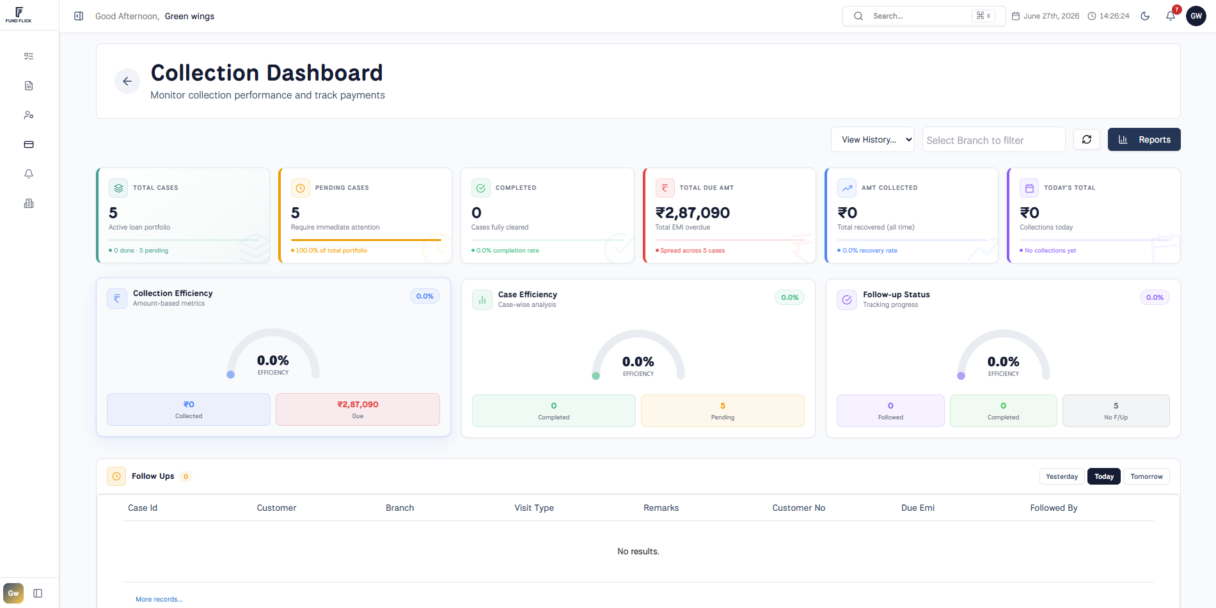Click the Total Due Amt rupee icon

(665, 188)
